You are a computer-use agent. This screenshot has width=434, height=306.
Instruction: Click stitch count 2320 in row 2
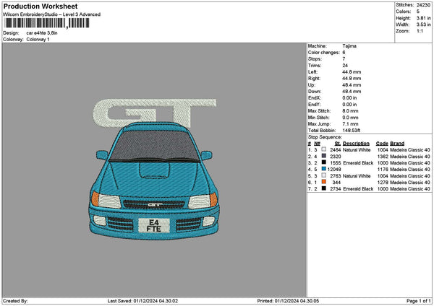pos(335,157)
